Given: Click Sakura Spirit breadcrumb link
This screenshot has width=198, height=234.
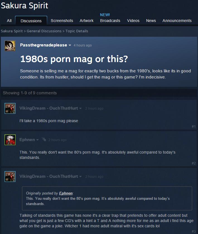Looking at the screenshot, I should (12, 31).
